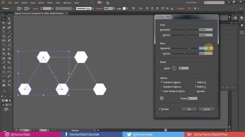Select the Direct Selection tool

click(x=9, y=19)
